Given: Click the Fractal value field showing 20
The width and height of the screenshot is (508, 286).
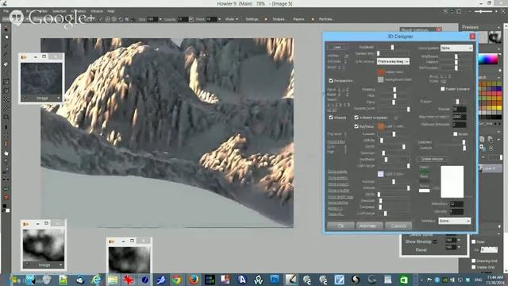Looking at the screenshot, I should tap(459, 110).
